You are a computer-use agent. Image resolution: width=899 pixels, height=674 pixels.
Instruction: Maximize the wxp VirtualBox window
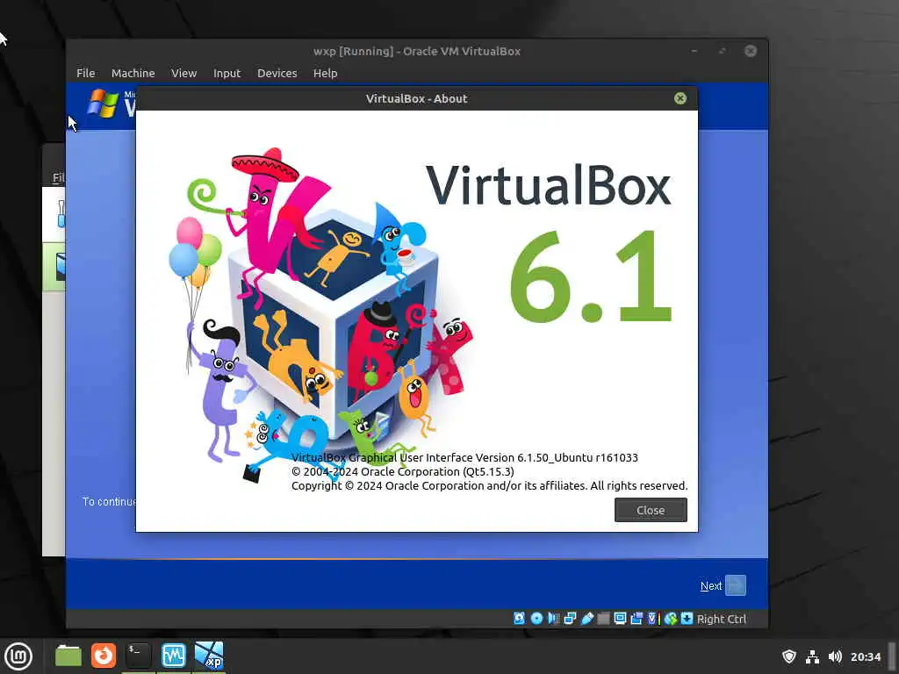pyautogui.click(x=723, y=51)
